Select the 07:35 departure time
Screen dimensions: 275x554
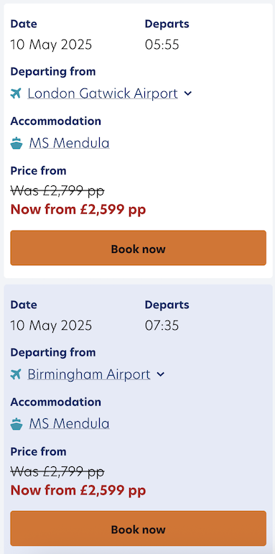click(x=162, y=326)
